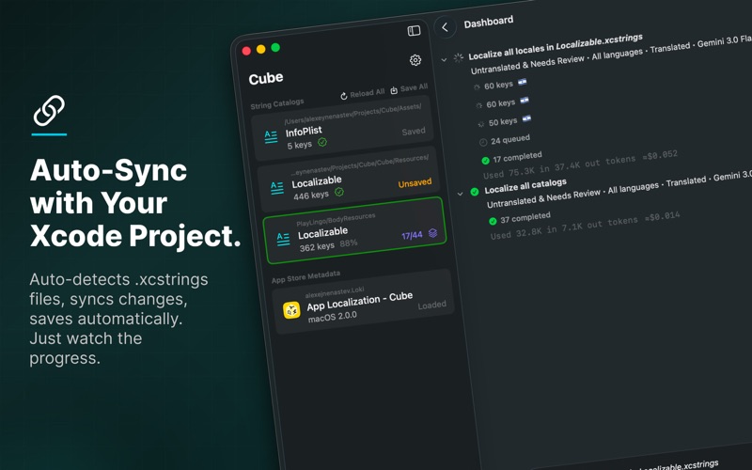This screenshot has height=470, width=752.
Task: Collapse the Localize all locales task
Action: coord(444,60)
